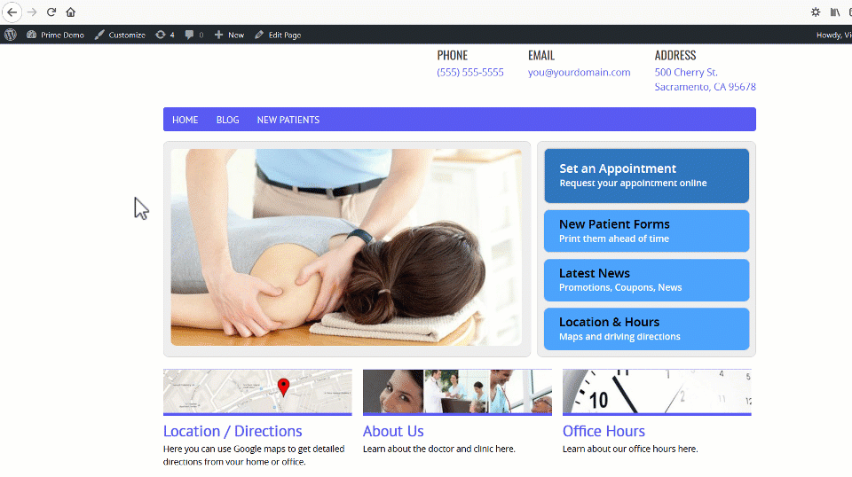Open the NEW PATIENTS navigation item
The width and height of the screenshot is (852, 477).
pos(288,120)
